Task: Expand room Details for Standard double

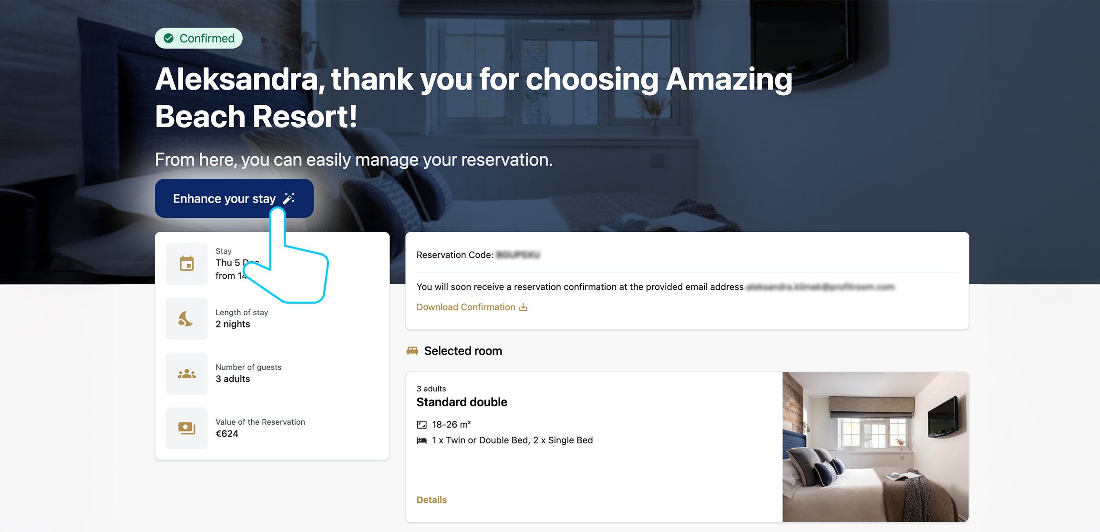Action: [431, 500]
